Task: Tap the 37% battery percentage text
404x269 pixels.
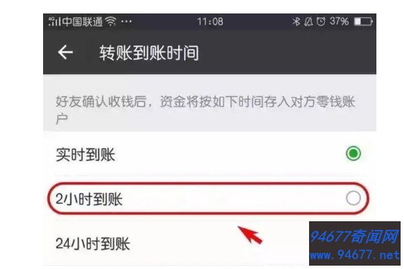Action: click(x=339, y=22)
